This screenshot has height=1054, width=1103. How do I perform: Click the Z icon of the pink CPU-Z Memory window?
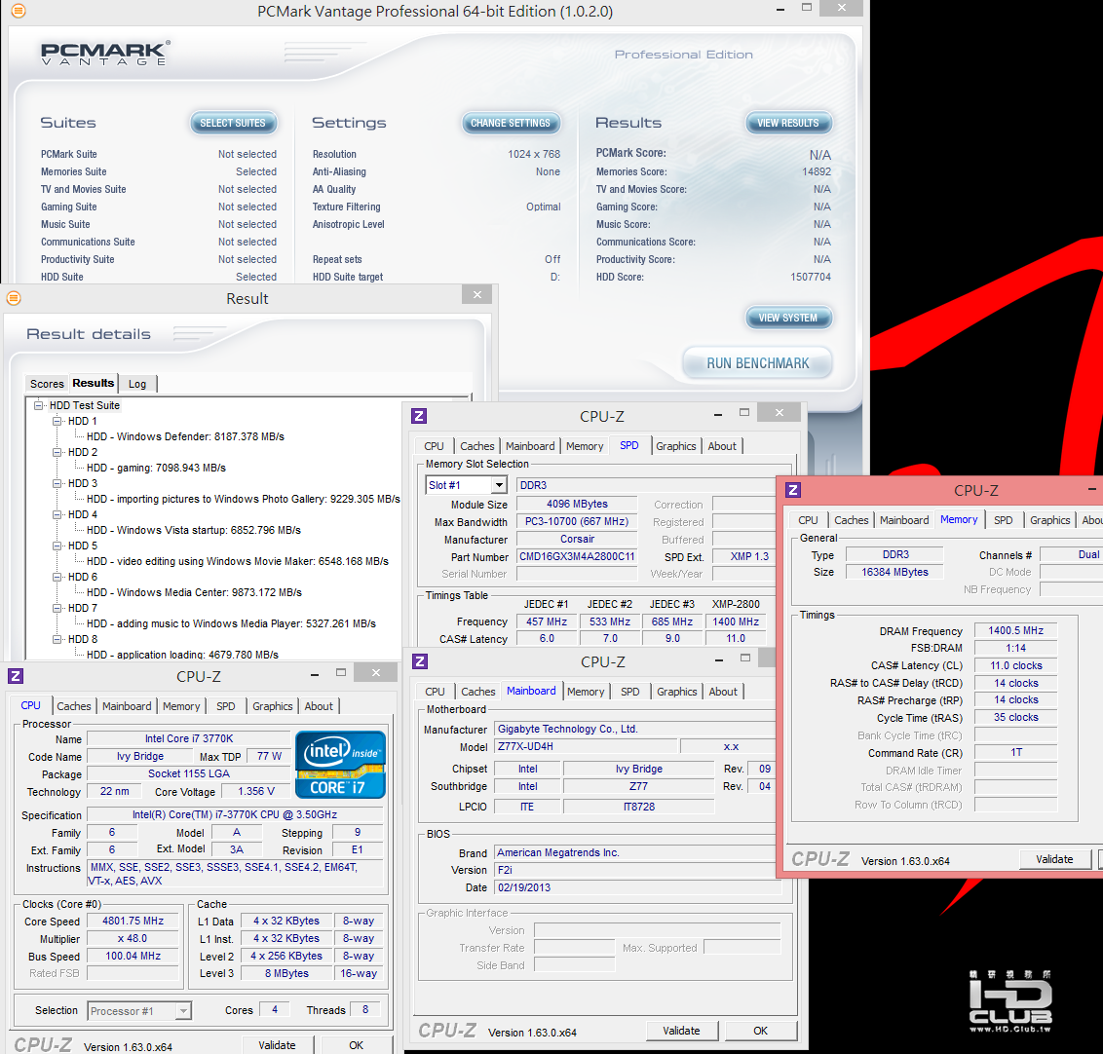pyautogui.click(x=793, y=490)
